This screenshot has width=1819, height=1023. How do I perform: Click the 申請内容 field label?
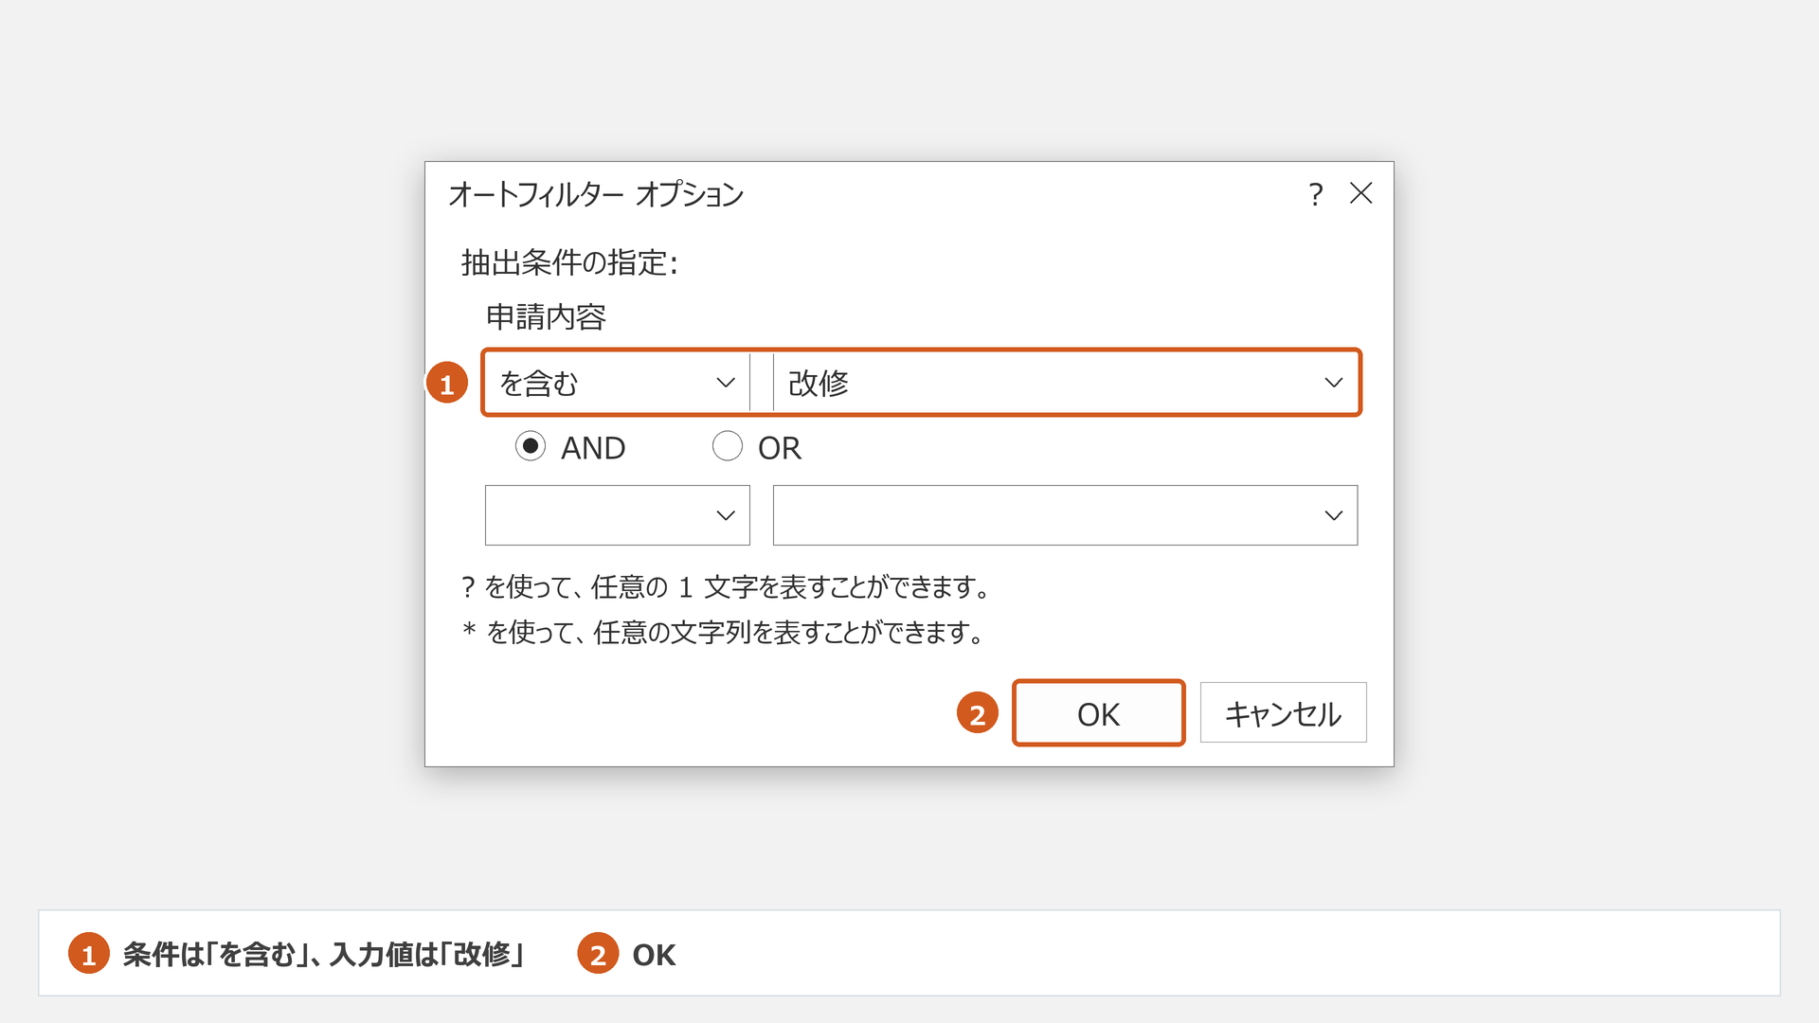(x=546, y=316)
